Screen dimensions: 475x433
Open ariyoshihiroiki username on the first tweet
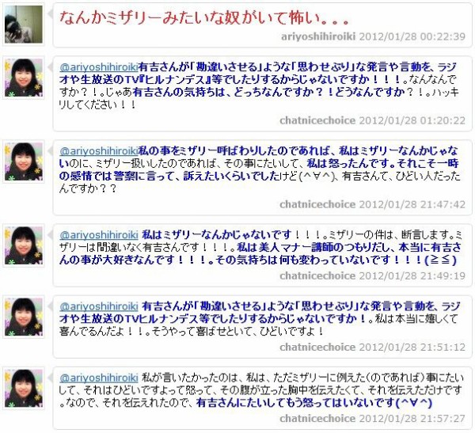click(318, 36)
